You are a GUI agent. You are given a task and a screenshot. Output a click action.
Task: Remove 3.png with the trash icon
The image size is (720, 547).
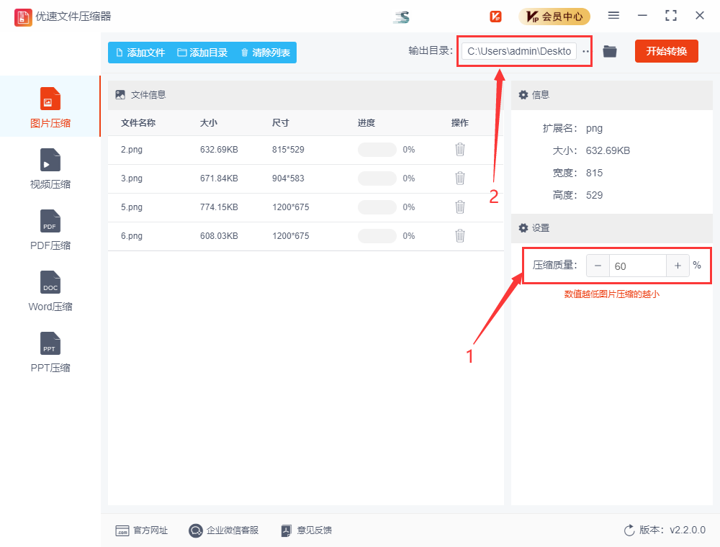tap(460, 178)
